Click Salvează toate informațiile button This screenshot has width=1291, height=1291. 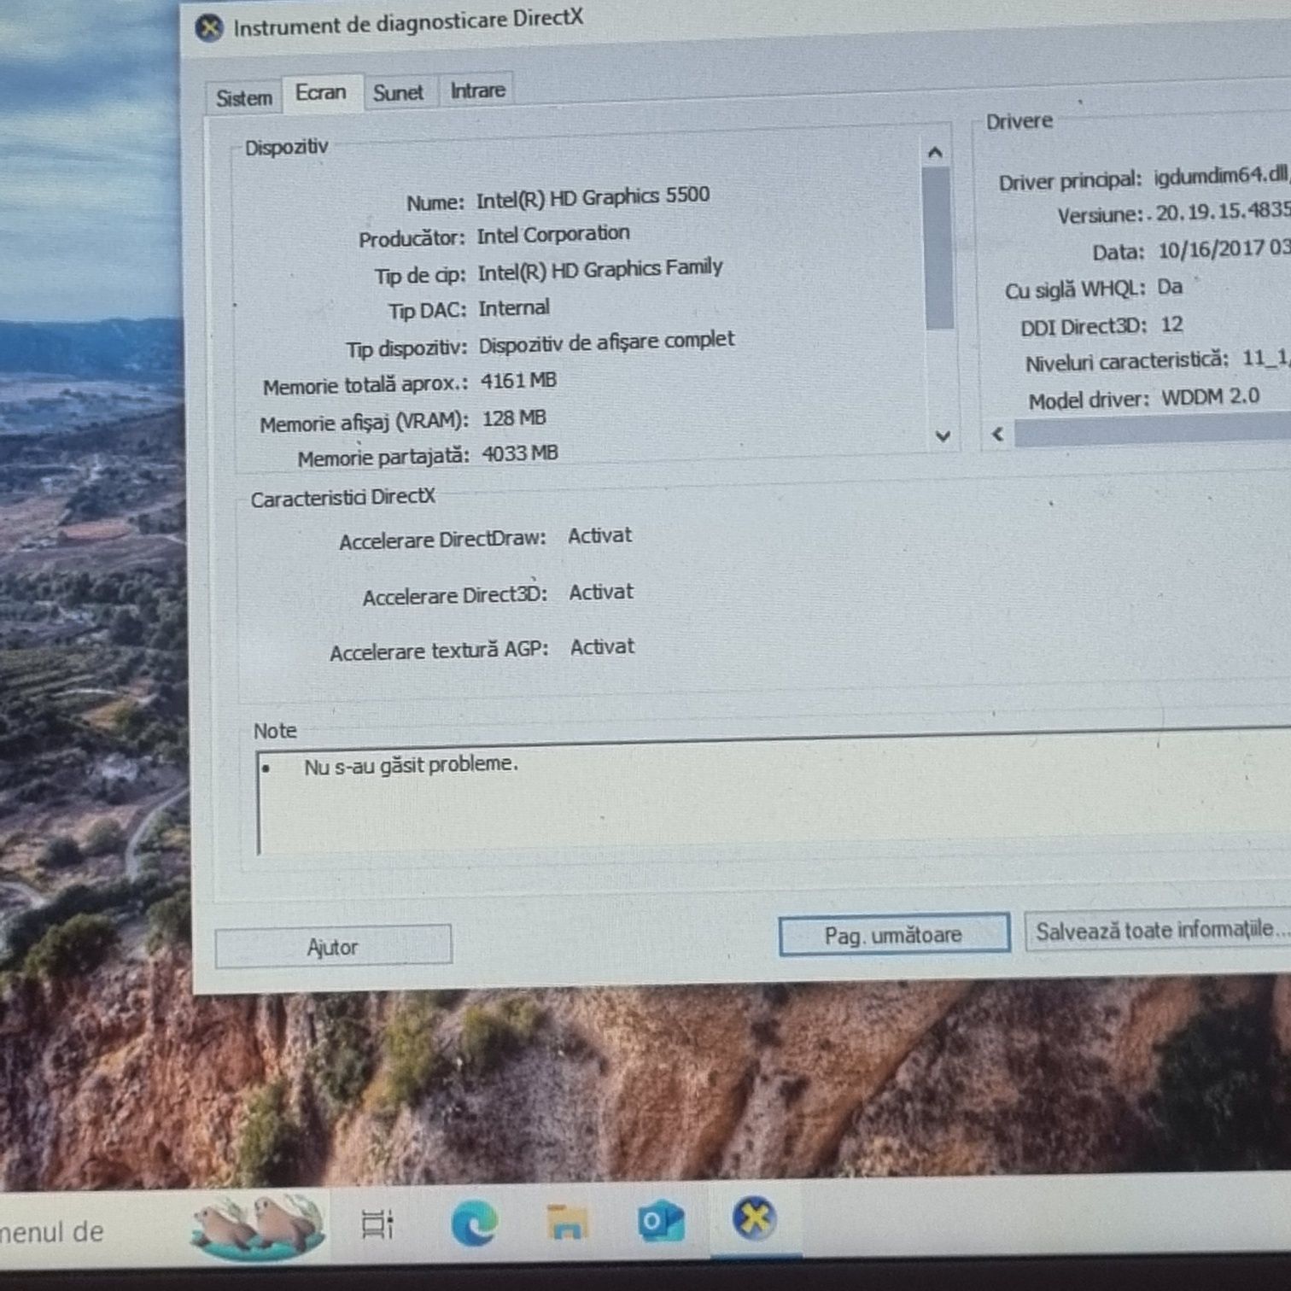tap(1160, 931)
